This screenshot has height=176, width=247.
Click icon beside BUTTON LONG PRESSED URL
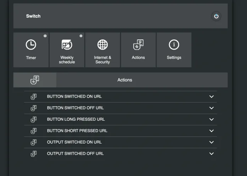[x=34, y=120]
